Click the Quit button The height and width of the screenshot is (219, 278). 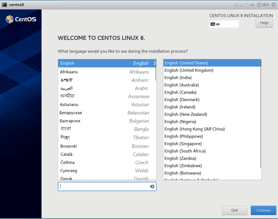[235, 210]
